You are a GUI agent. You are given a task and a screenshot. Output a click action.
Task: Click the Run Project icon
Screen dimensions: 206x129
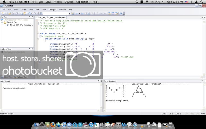82,13
